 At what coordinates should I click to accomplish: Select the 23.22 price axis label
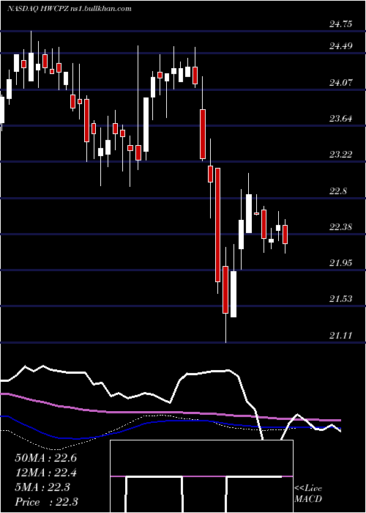[341, 155]
